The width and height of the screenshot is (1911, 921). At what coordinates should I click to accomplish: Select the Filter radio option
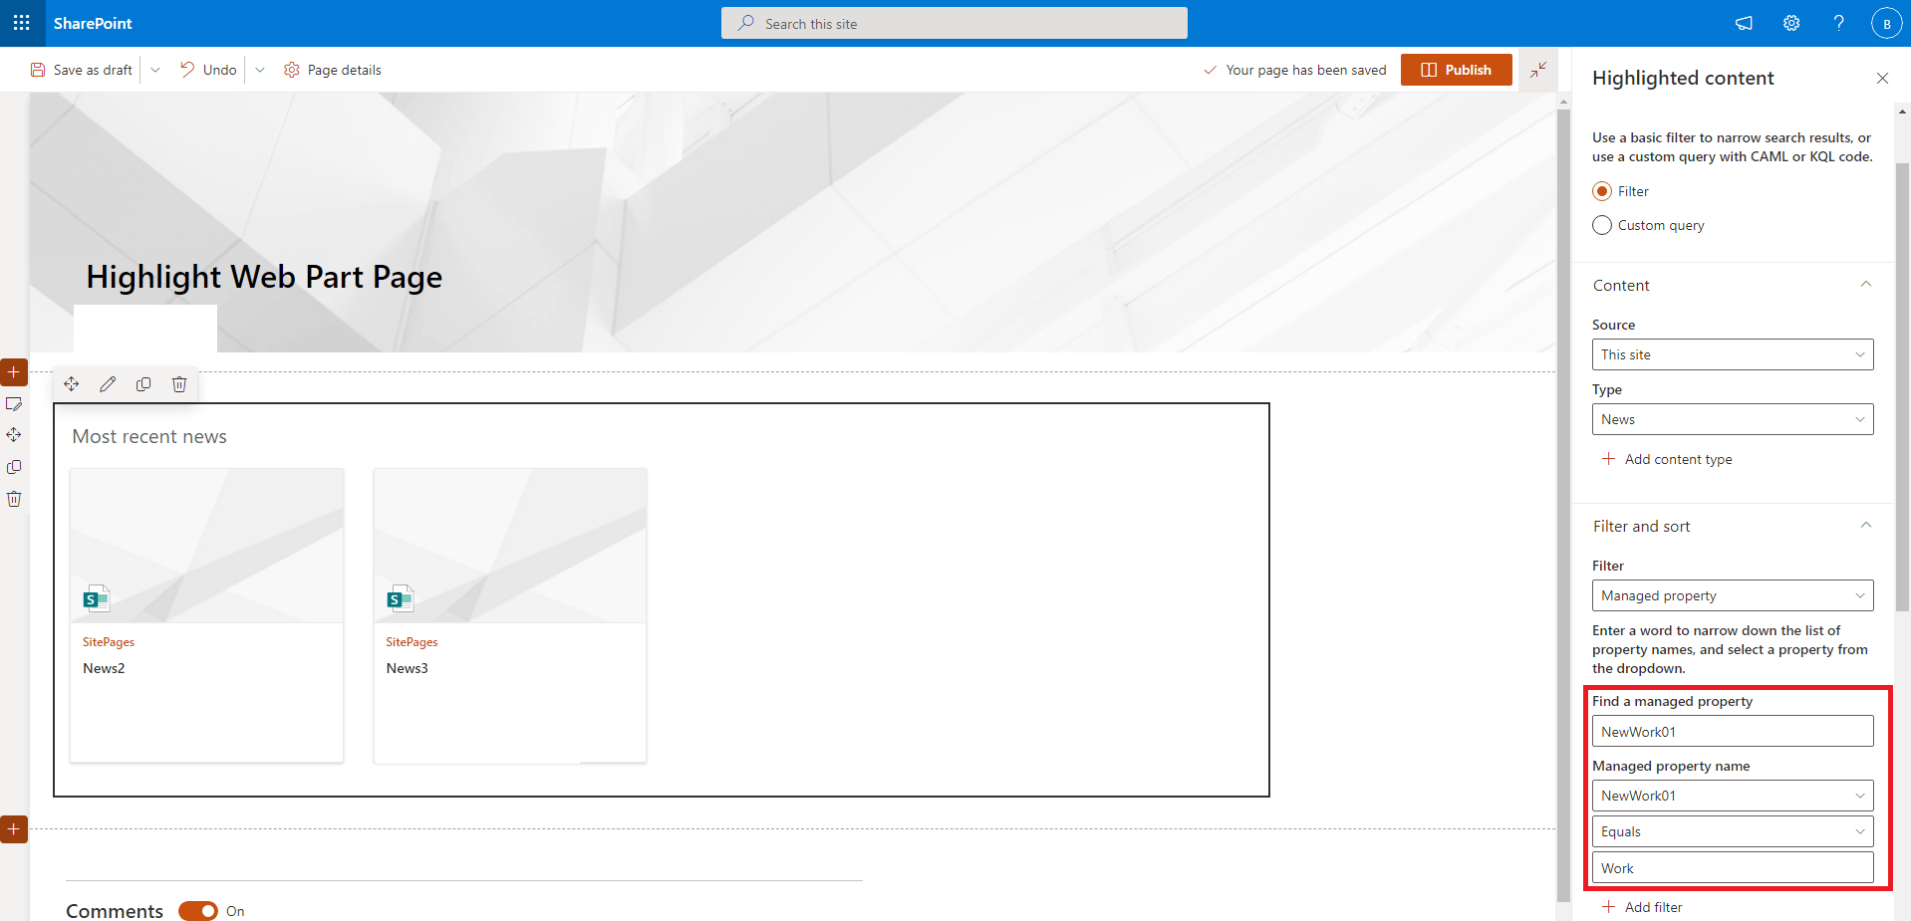pos(1602,191)
